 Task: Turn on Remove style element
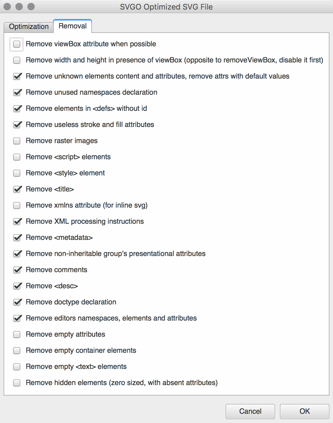point(17,173)
